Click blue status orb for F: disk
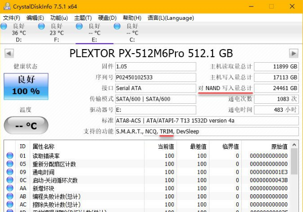The width and height of the screenshot is (303, 212). (41, 26)
